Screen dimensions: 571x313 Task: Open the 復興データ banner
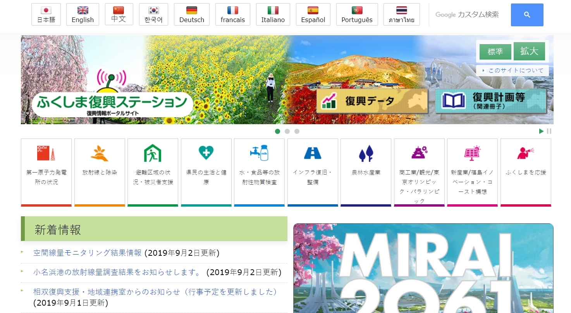point(372,101)
